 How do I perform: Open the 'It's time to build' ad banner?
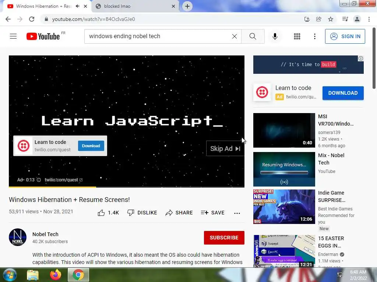[308, 65]
